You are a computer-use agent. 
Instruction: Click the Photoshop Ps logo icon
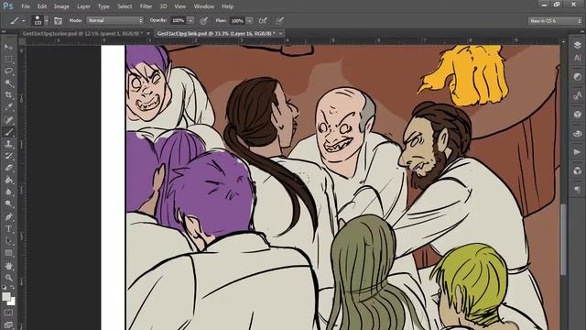(x=8, y=6)
